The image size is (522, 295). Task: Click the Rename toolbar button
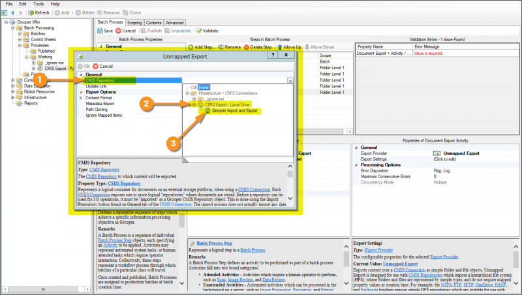(108, 12)
